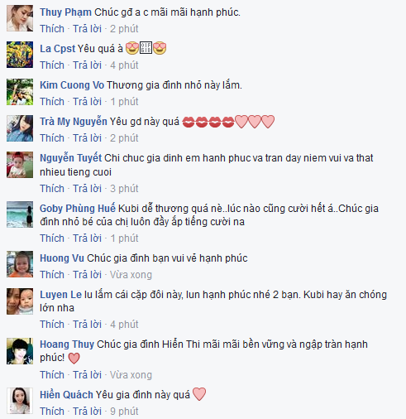Click Huong Vu's profile thumbnail
Viewport: 406px width, 419px height.
20,264
